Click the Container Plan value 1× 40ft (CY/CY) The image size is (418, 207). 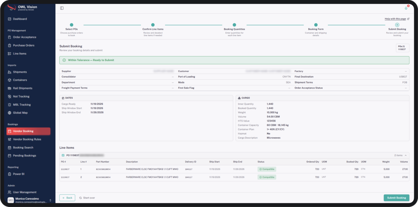(x=275, y=129)
